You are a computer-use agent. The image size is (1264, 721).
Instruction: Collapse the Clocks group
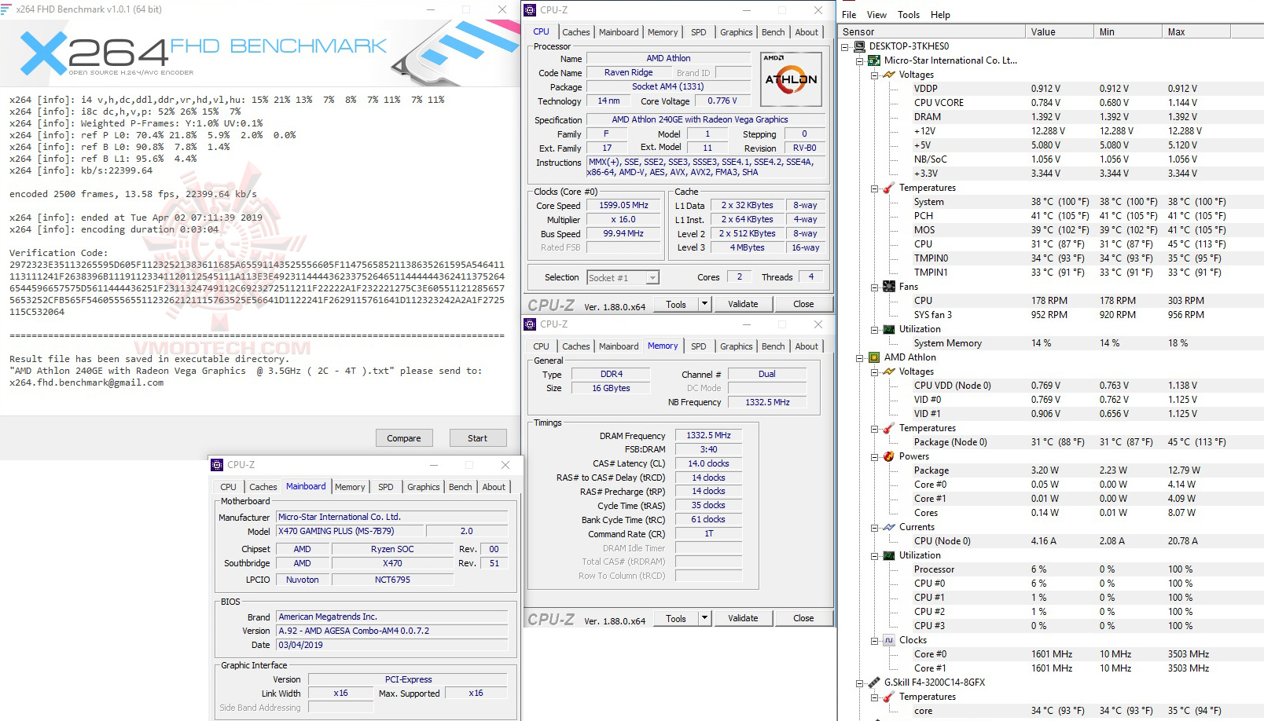[x=875, y=641]
